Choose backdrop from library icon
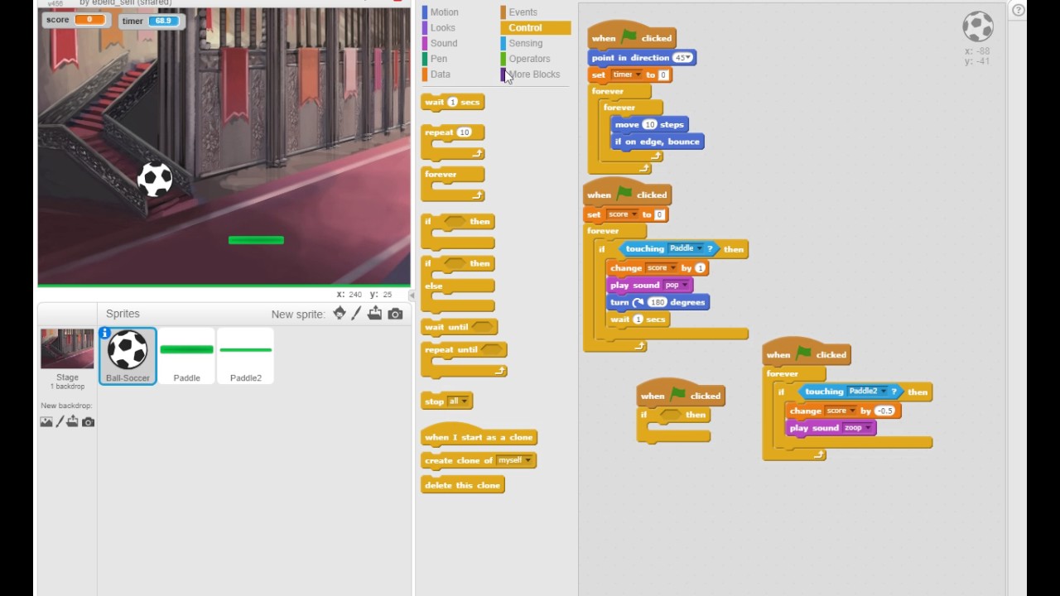 pos(46,421)
